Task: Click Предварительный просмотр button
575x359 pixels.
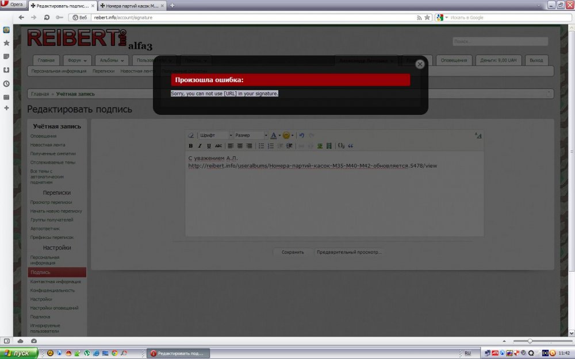Action: [x=349, y=252]
